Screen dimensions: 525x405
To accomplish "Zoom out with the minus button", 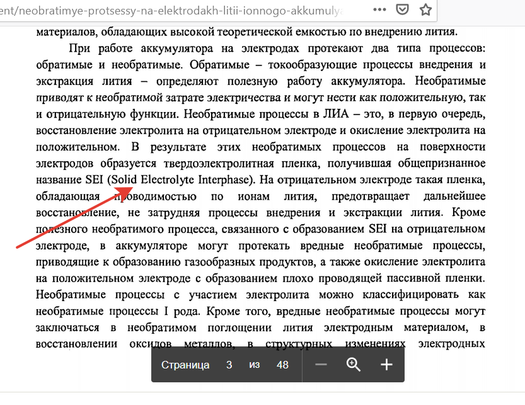I will click(321, 365).
